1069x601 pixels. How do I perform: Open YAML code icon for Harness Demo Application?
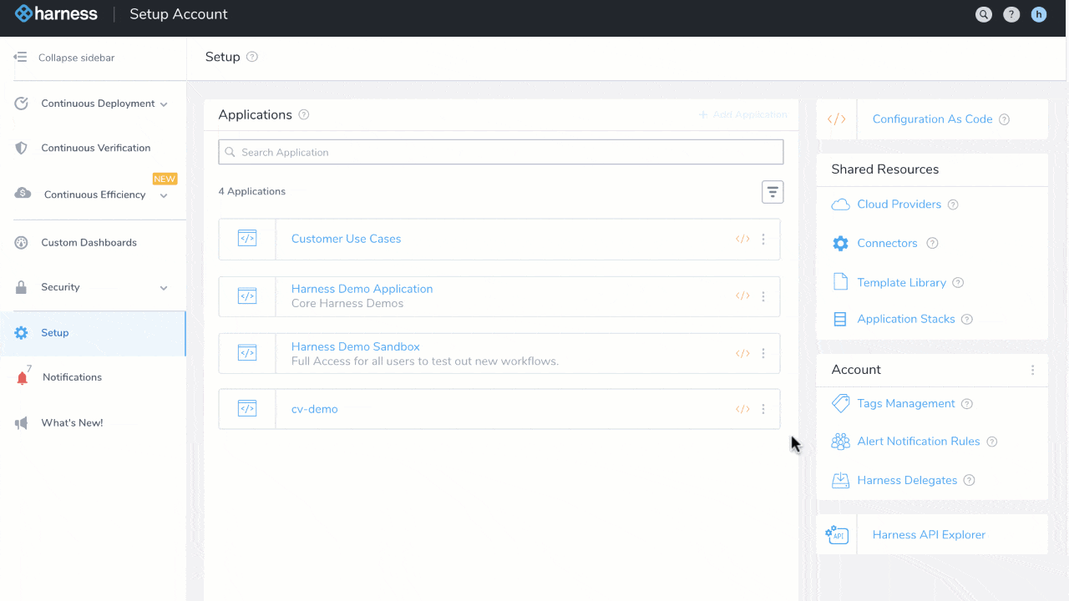(742, 295)
